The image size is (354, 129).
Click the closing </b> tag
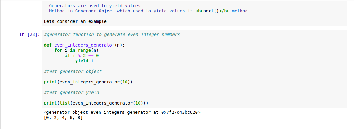click(224, 11)
